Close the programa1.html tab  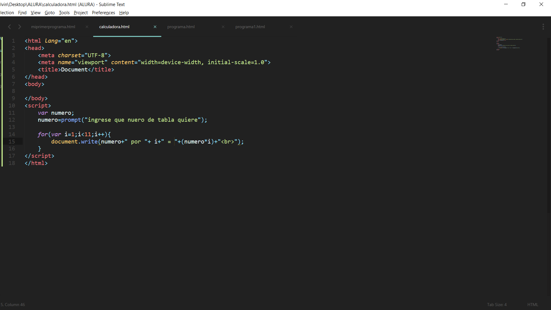(291, 27)
